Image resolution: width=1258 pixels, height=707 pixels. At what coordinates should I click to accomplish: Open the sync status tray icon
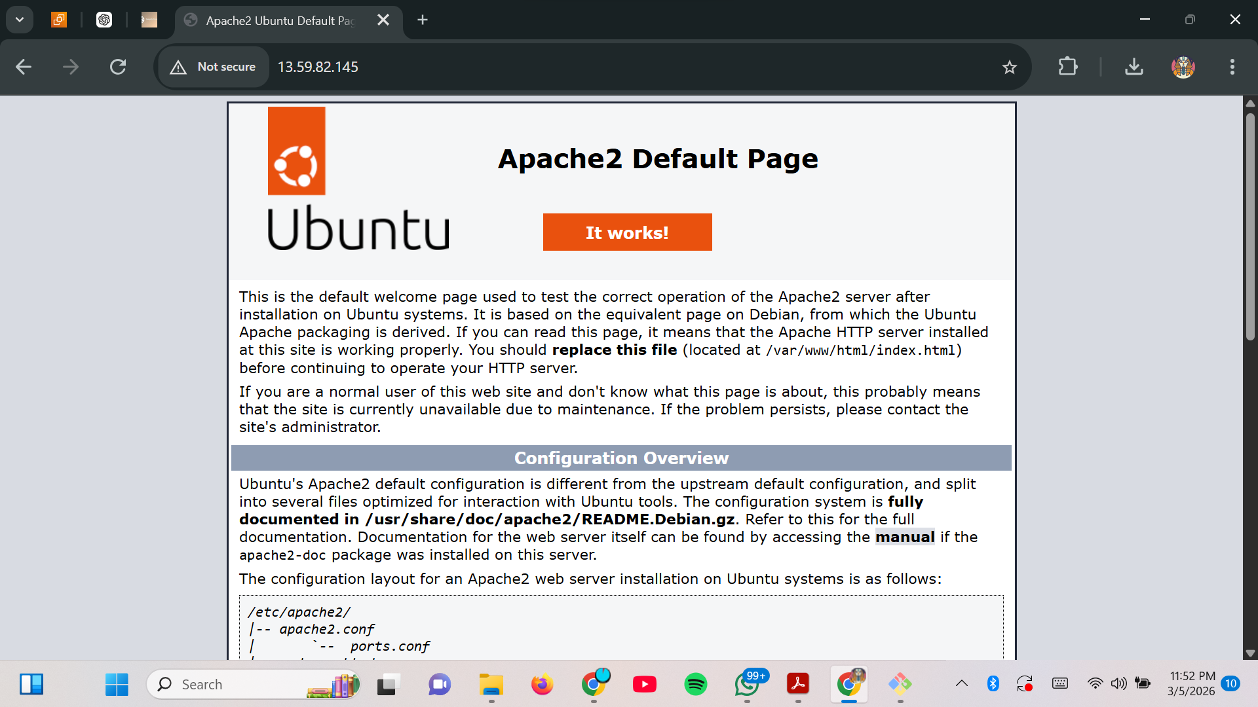point(1025,684)
